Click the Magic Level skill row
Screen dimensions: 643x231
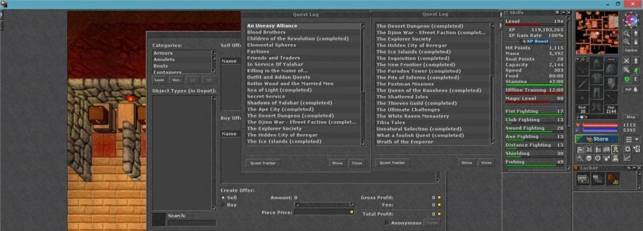(535, 98)
